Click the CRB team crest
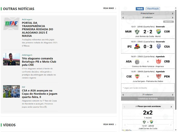 [159, 61]
